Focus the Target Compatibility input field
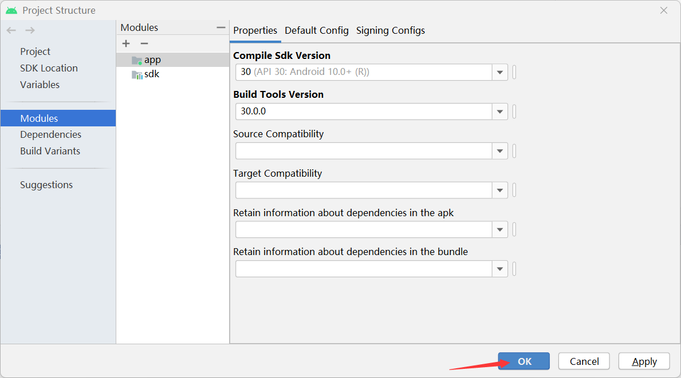Image resolution: width=681 pixels, height=378 pixels. tap(364, 190)
